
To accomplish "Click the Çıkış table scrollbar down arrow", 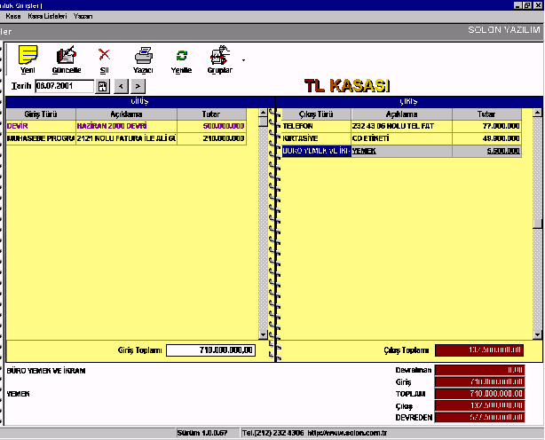I will [x=537, y=334].
